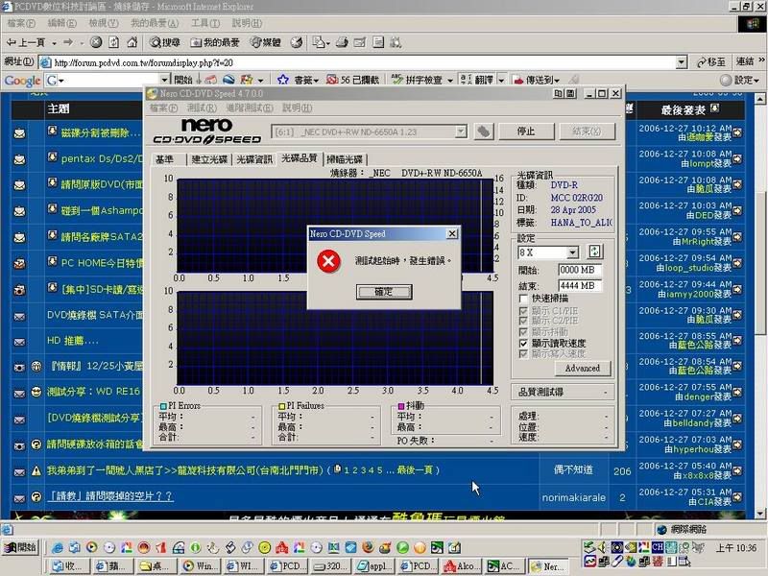Viewport: 768px width, 576px height.
Task: Open the NEC DVD+-RW drive selector dropdown
Action: 461,132
